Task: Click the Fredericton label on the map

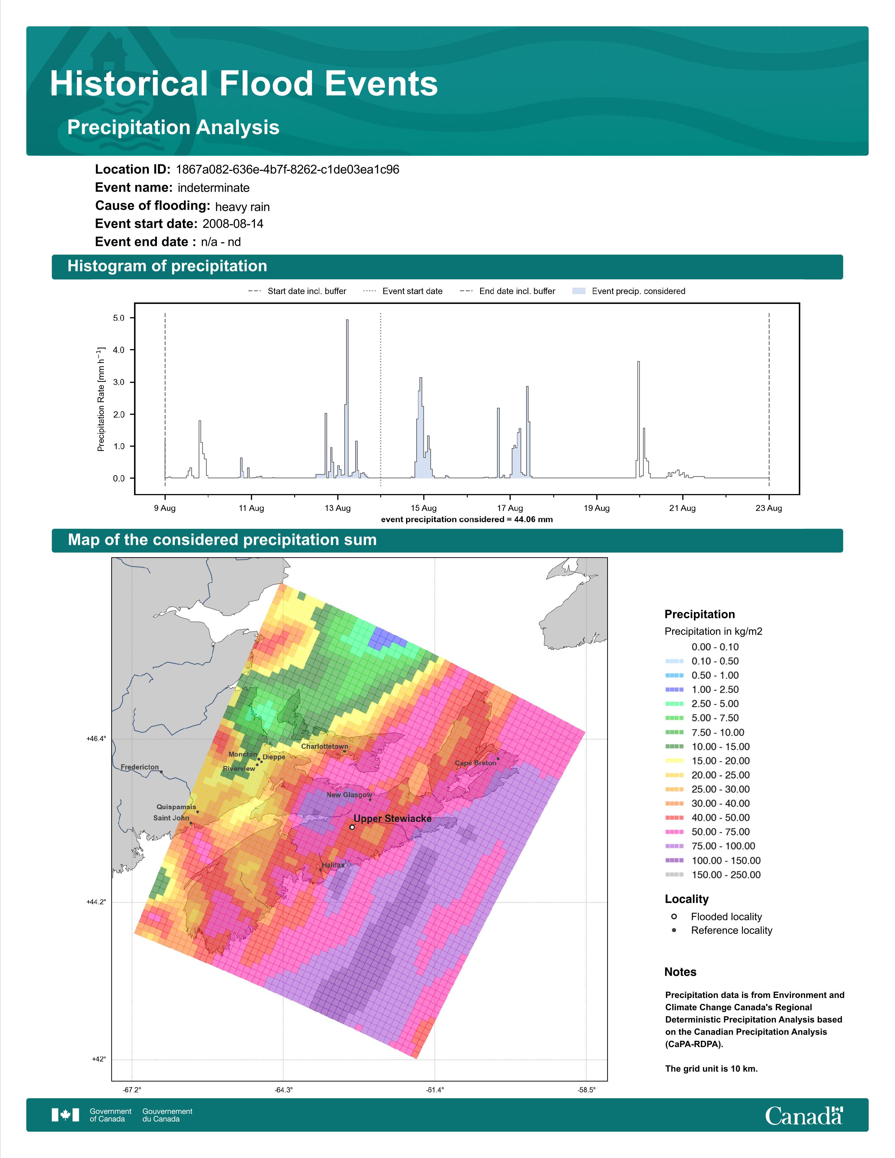Action: (x=139, y=767)
